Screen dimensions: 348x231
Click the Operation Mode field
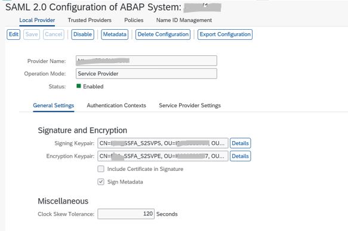[x=146, y=73]
